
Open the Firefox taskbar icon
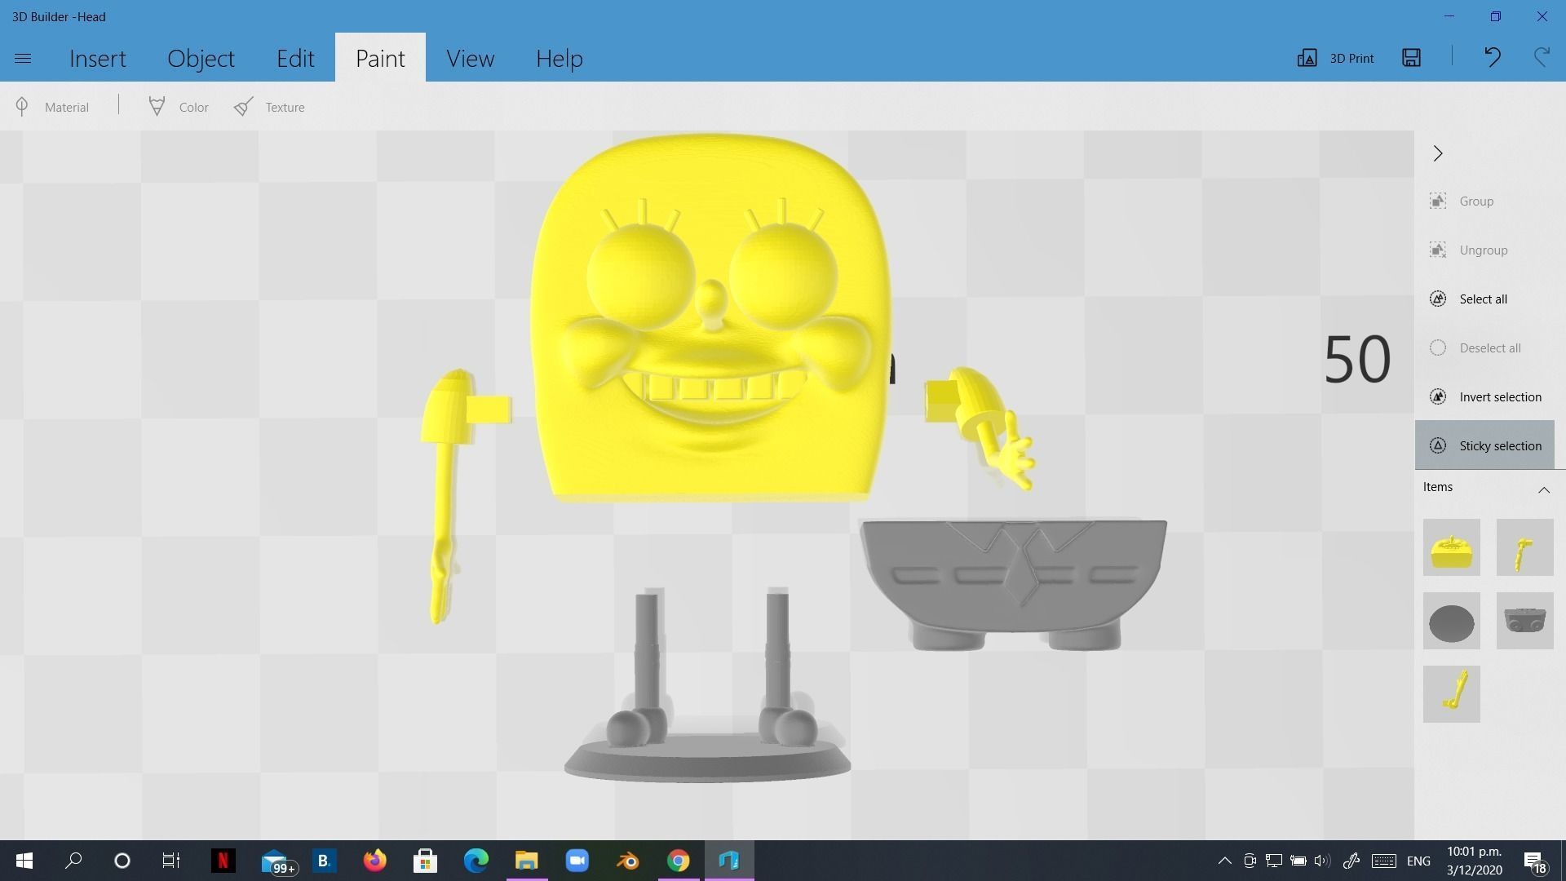coord(374,861)
